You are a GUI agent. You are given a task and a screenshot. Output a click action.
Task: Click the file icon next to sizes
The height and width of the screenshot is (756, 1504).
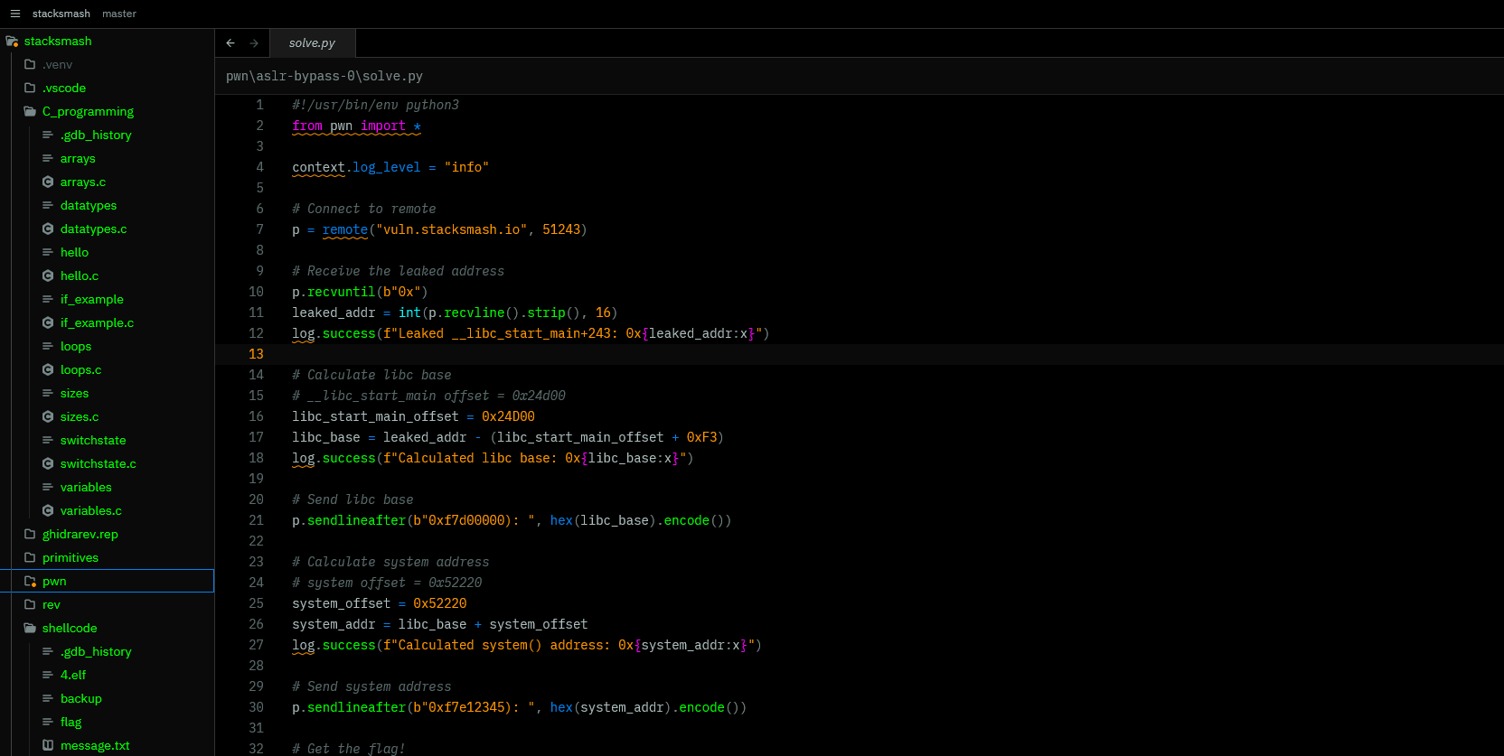pos(48,393)
